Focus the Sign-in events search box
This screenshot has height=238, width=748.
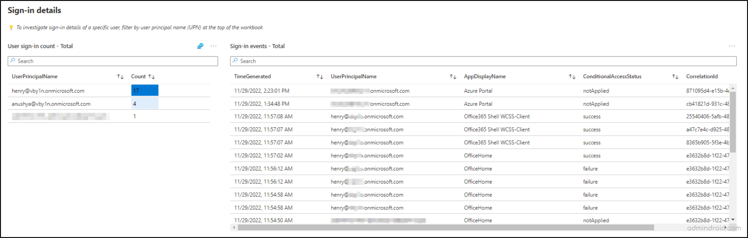(483, 61)
